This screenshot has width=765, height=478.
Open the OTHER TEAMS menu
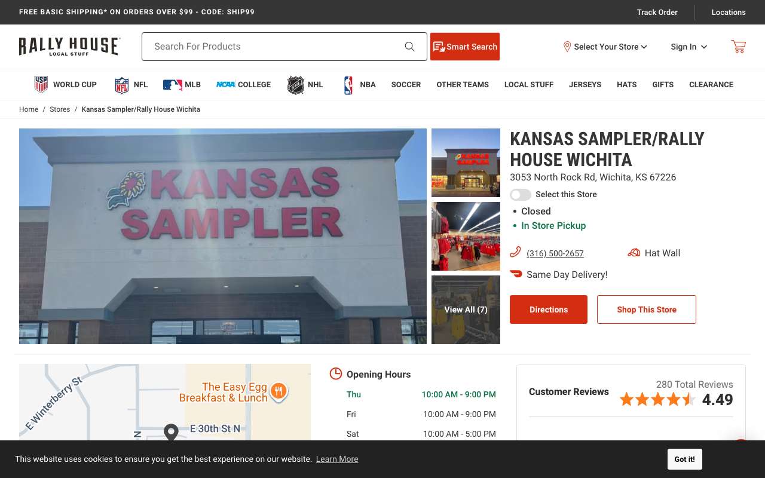(x=463, y=85)
